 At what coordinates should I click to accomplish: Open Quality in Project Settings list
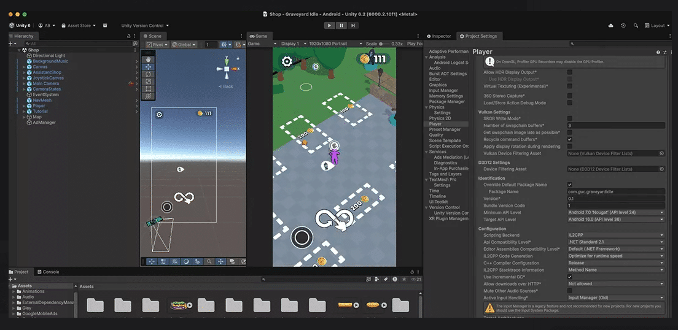pos(436,135)
